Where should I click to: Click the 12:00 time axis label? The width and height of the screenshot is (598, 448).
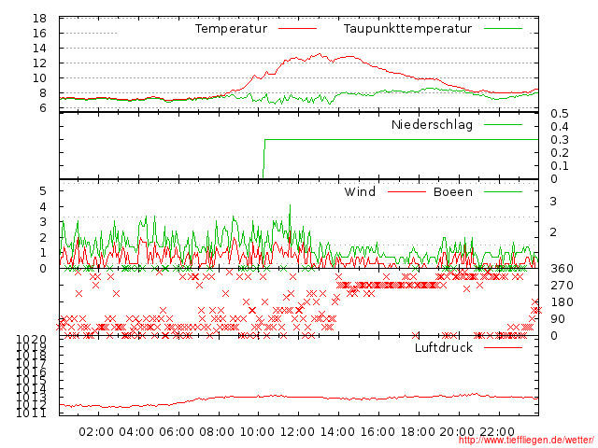(297, 432)
